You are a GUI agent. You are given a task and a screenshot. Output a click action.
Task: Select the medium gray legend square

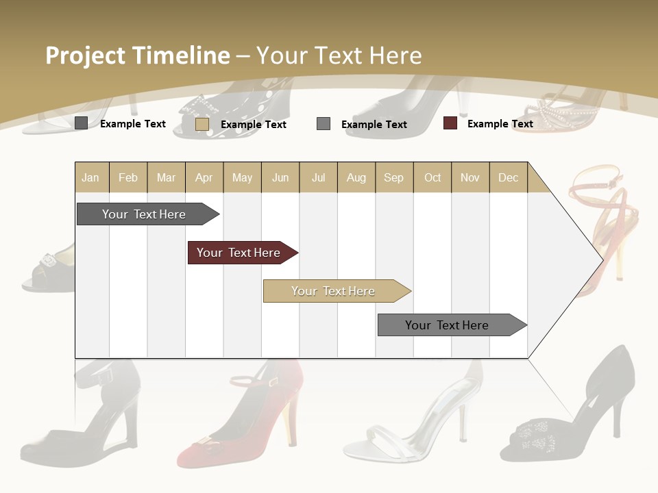click(x=322, y=125)
